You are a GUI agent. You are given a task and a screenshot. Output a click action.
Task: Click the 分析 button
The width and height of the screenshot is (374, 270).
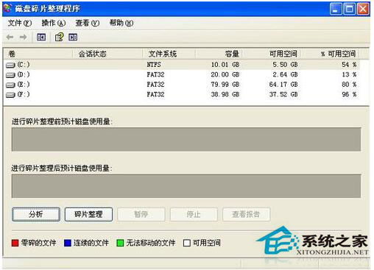(x=36, y=214)
